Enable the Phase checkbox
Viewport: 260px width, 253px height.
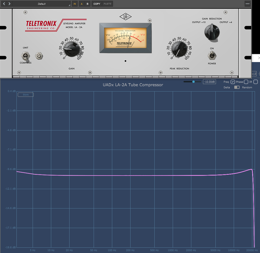point(246,82)
